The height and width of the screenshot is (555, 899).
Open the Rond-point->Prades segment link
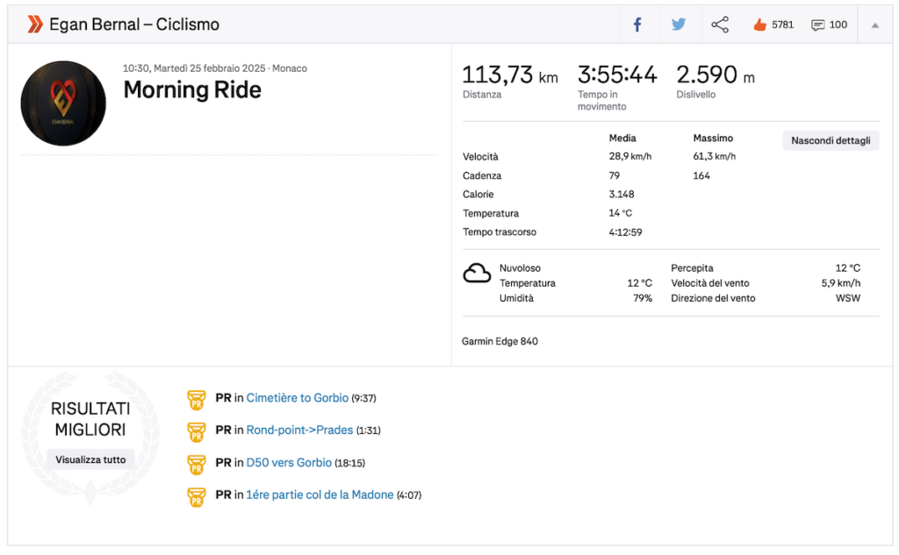coord(300,430)
